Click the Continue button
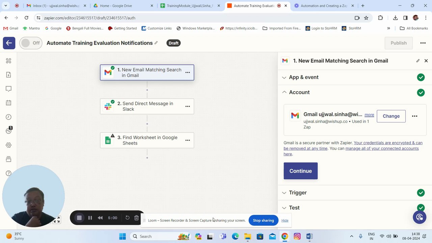 [300, 171]
